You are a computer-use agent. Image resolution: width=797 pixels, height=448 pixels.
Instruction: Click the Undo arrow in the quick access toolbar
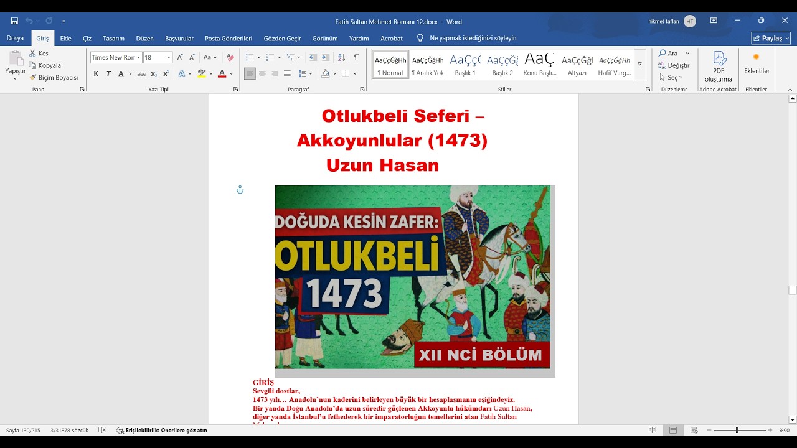(29, 21)
